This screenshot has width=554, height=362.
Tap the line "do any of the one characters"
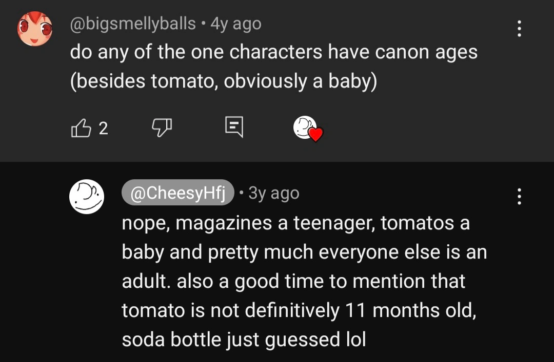pyautogui.click(x=273, y=52)
